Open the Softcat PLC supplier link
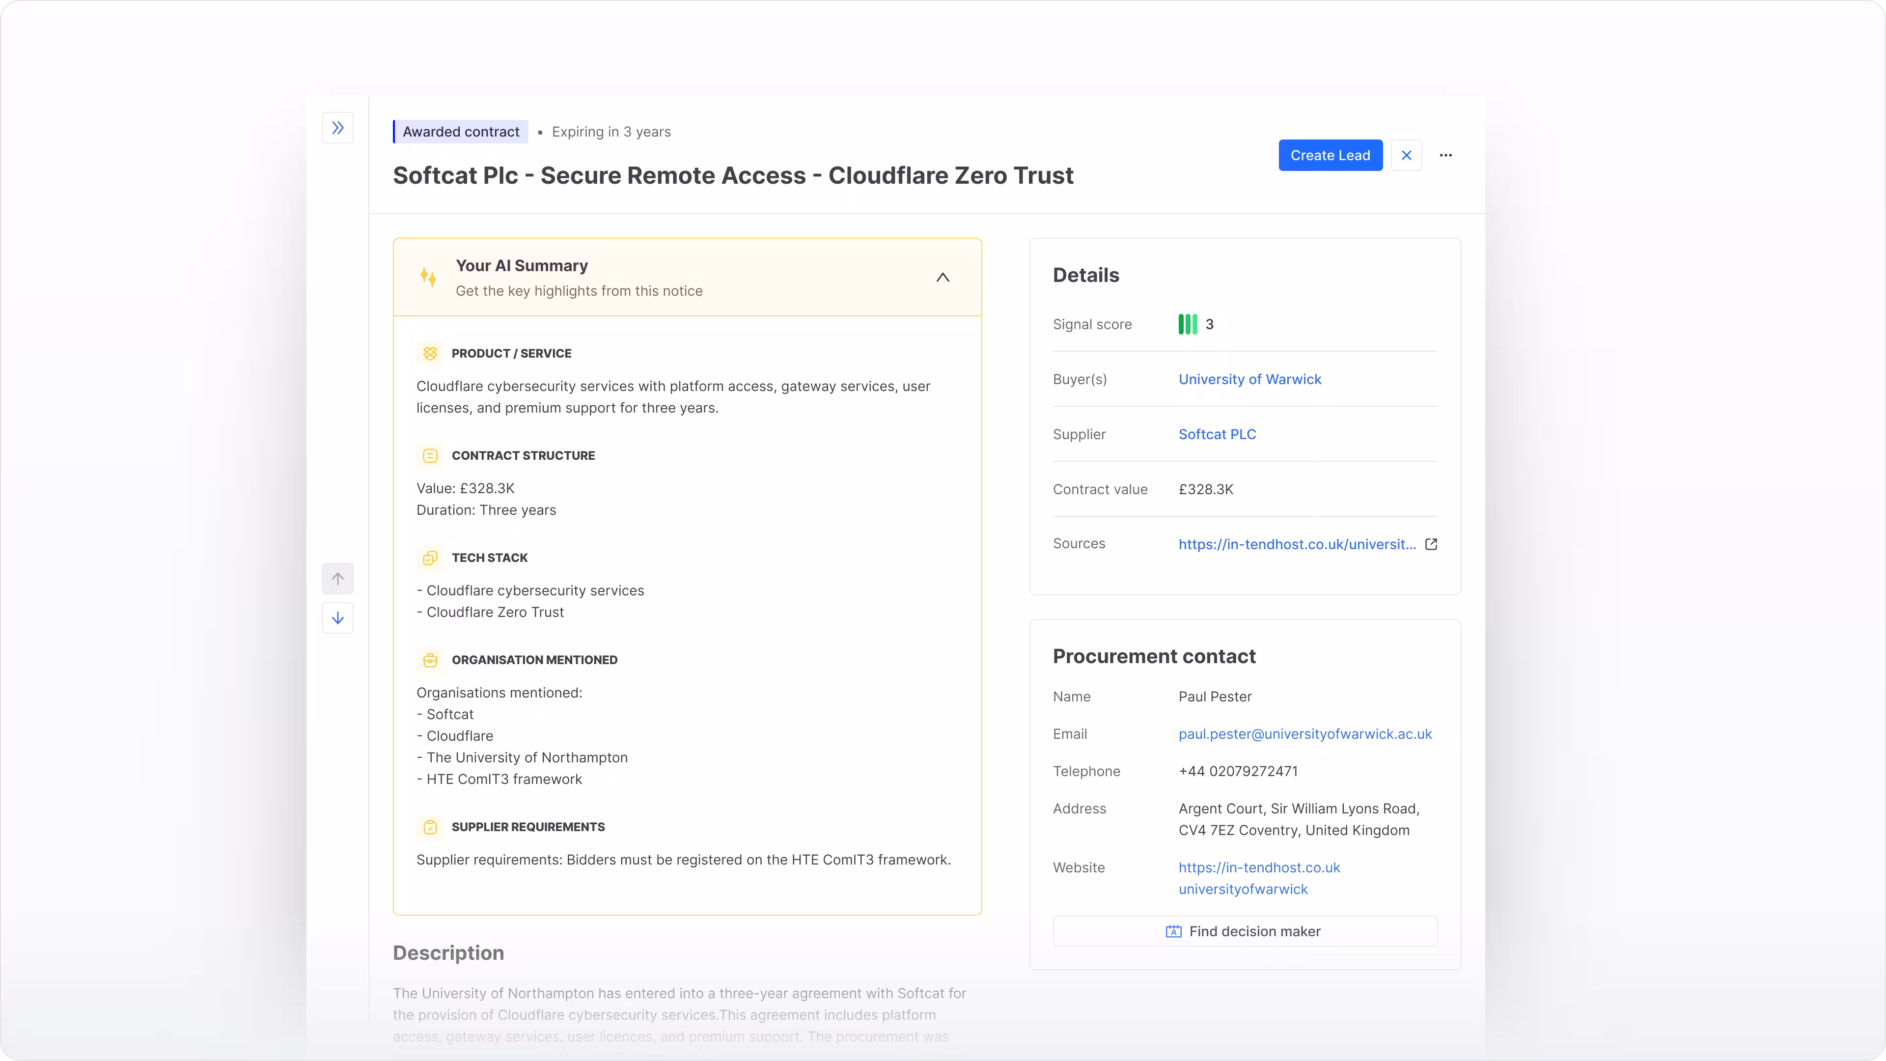The height and width of the screenshot is (1061, 1886). (x=1217, y=434)
